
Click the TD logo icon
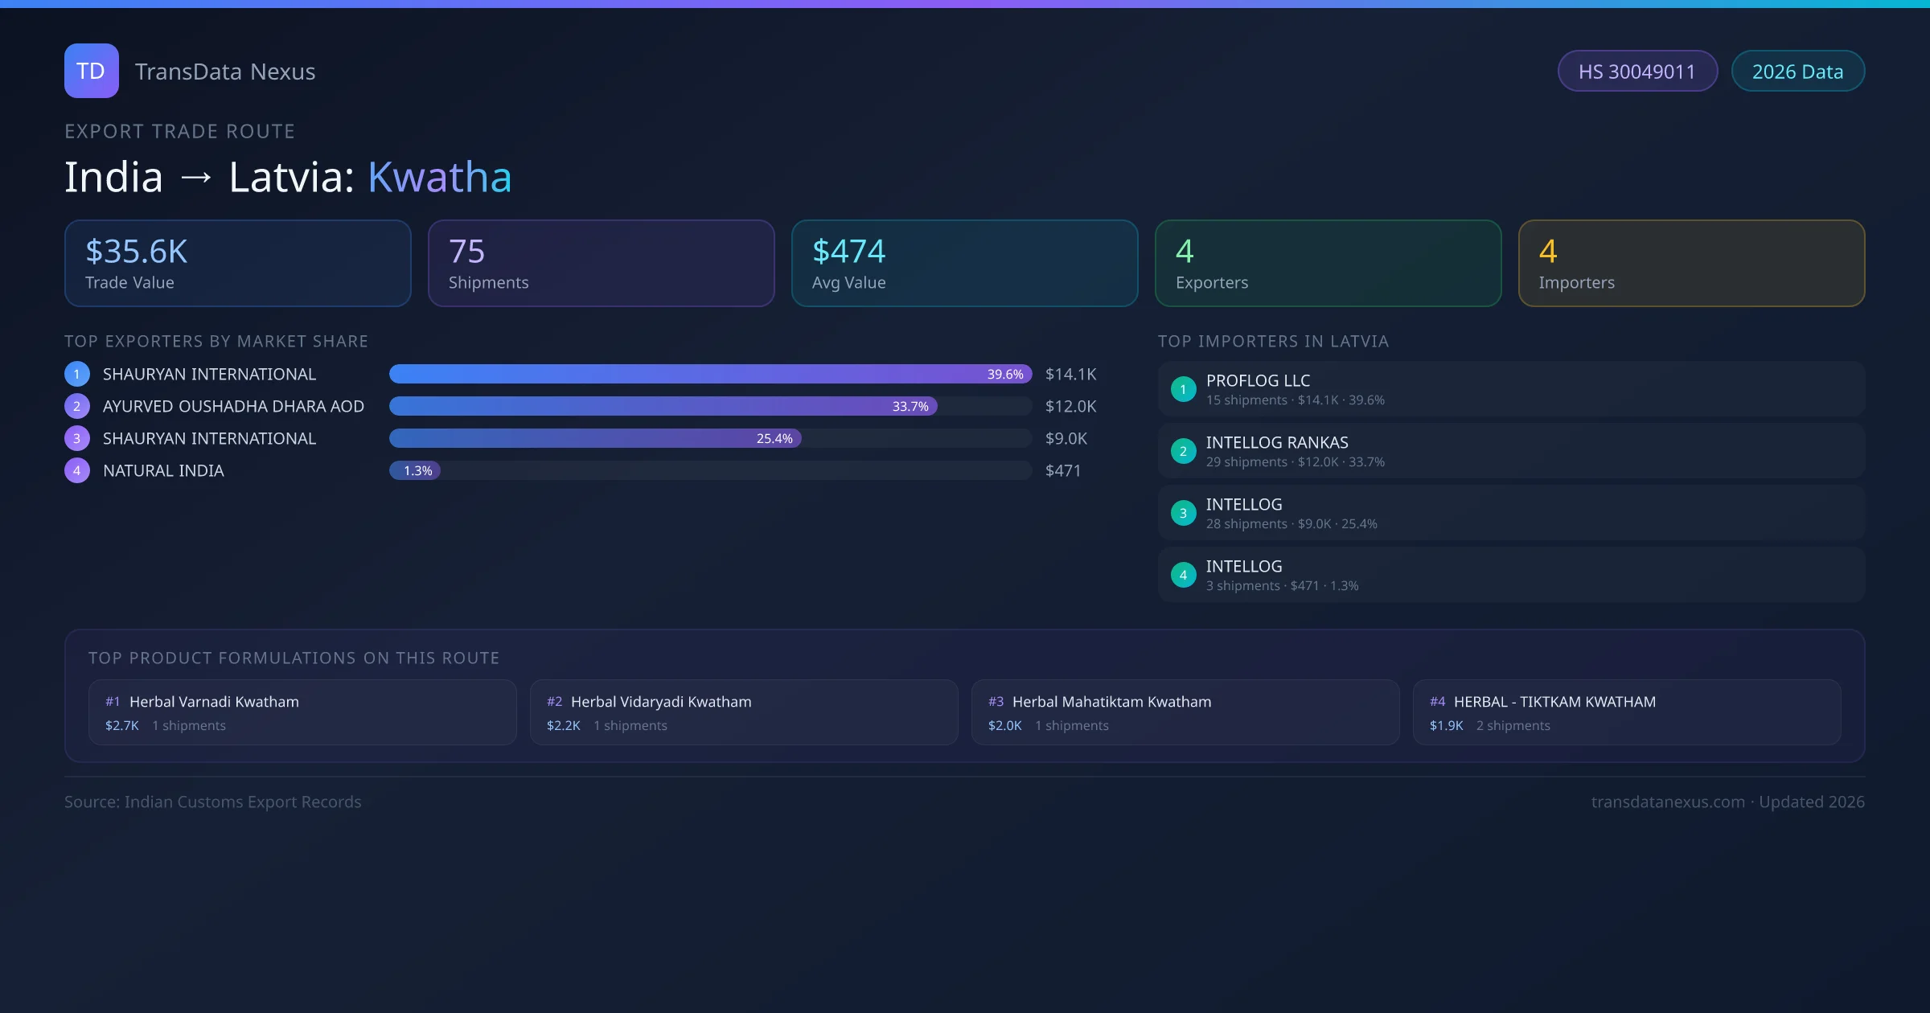pyautogui.click(x=91, y=71)
